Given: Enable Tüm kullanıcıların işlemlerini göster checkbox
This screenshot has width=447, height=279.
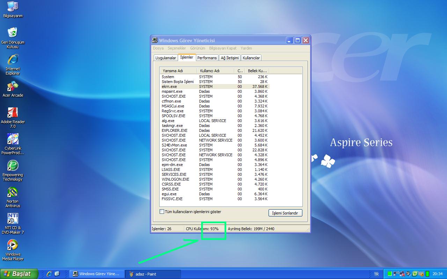Looking at the screenshot, I should click(162, 212).
